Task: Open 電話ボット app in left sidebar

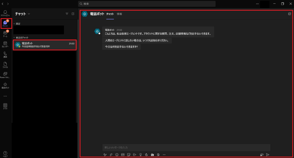Action: point(5,85)
